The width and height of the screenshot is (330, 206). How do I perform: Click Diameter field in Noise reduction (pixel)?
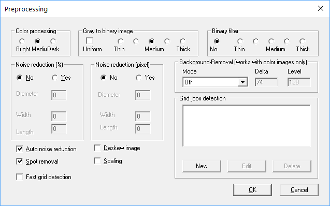click(x=143, y=95)
